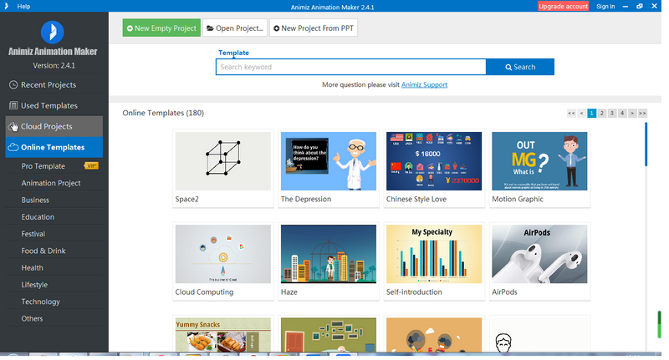Click the cloud icon beside Online Templates
The height and width of the screenshot is (360, 669).
coord(13,148)
